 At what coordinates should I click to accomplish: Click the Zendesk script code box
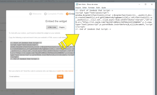[42, 52]
